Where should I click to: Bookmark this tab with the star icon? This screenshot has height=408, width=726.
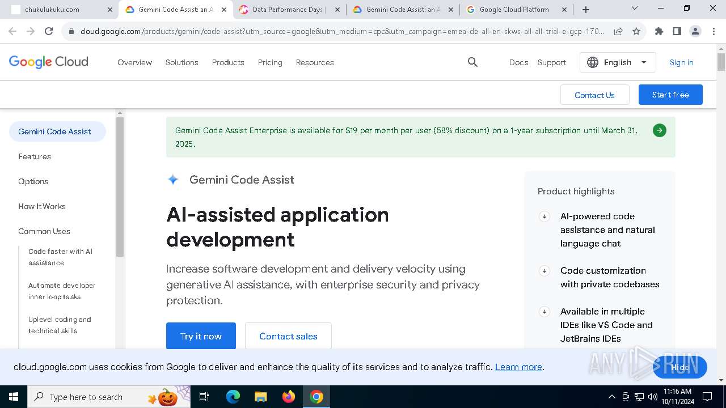(636, 32)
